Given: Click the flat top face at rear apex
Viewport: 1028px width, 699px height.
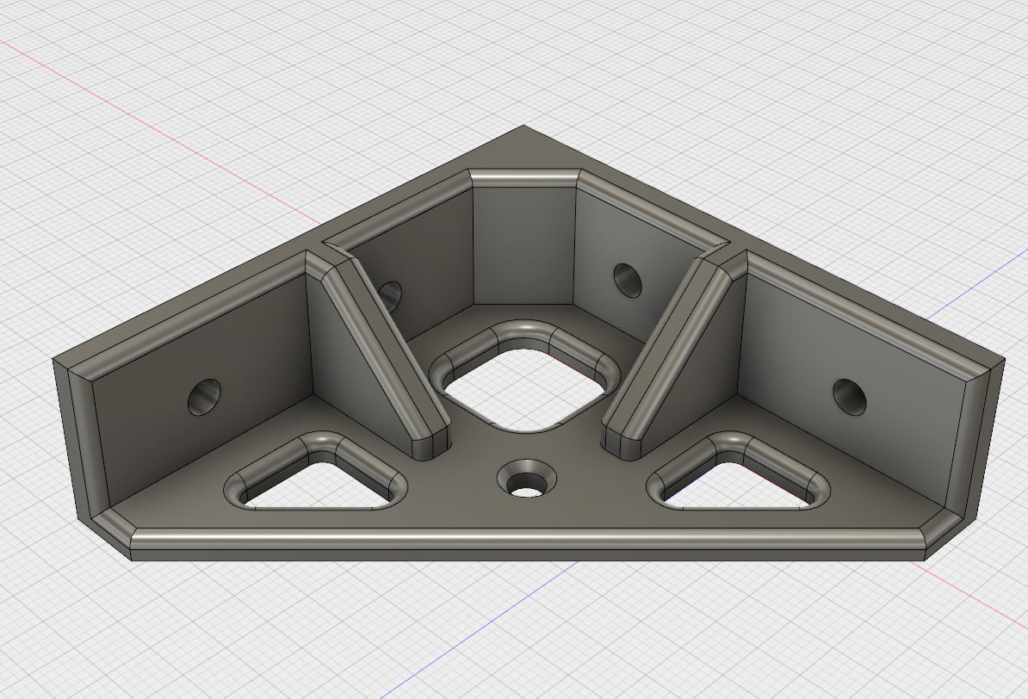Looking at the screenshot, I should [524, 151].
